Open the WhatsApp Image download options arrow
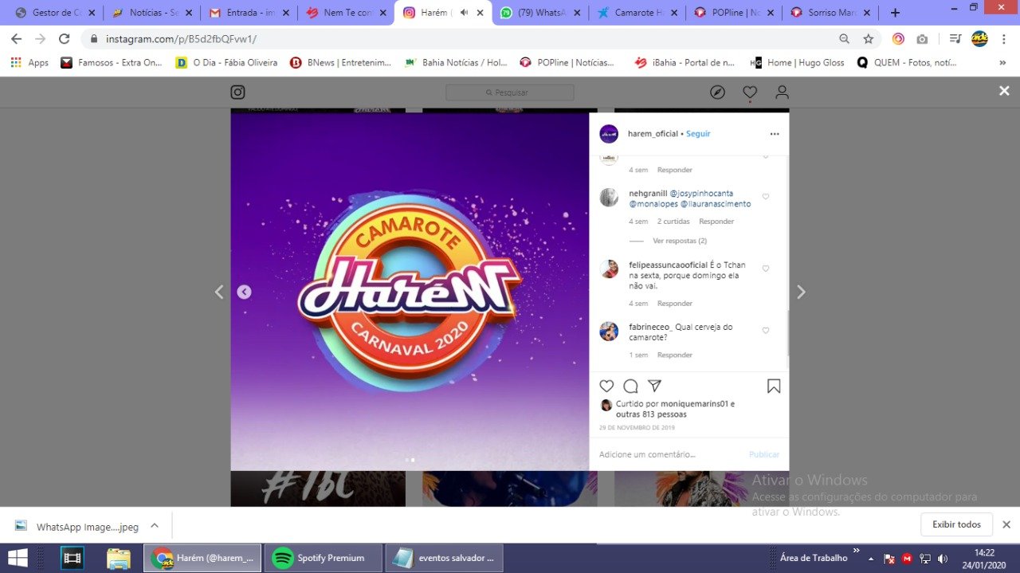This screenshot has width=1020, height=573. [155, 526]
